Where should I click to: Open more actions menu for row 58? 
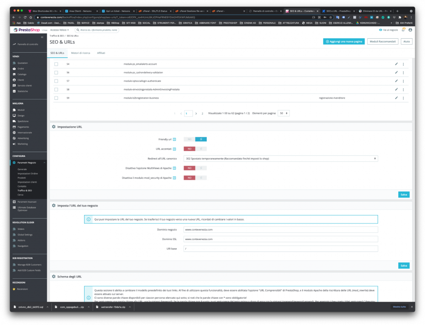403,89
